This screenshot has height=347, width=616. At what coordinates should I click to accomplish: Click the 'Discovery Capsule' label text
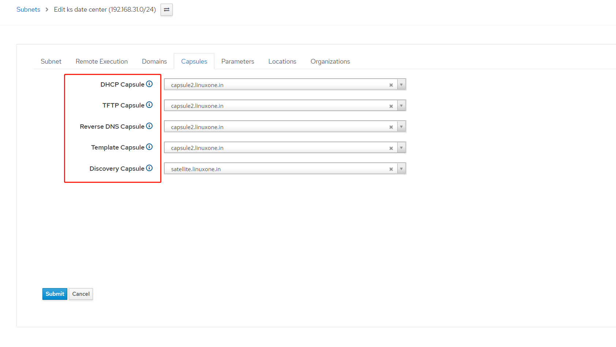pos(117,169)
